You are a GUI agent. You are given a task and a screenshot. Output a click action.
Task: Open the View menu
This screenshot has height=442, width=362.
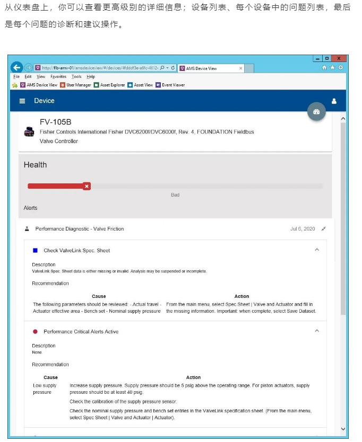coord(41,76)
